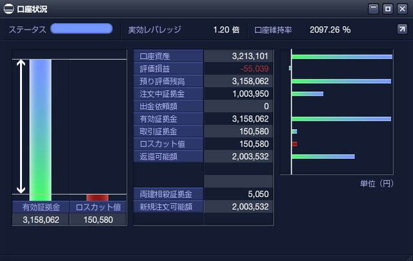Viewport: 413px width, 261px height.
Task: Click the ステータス label
Action: [27, 30]
